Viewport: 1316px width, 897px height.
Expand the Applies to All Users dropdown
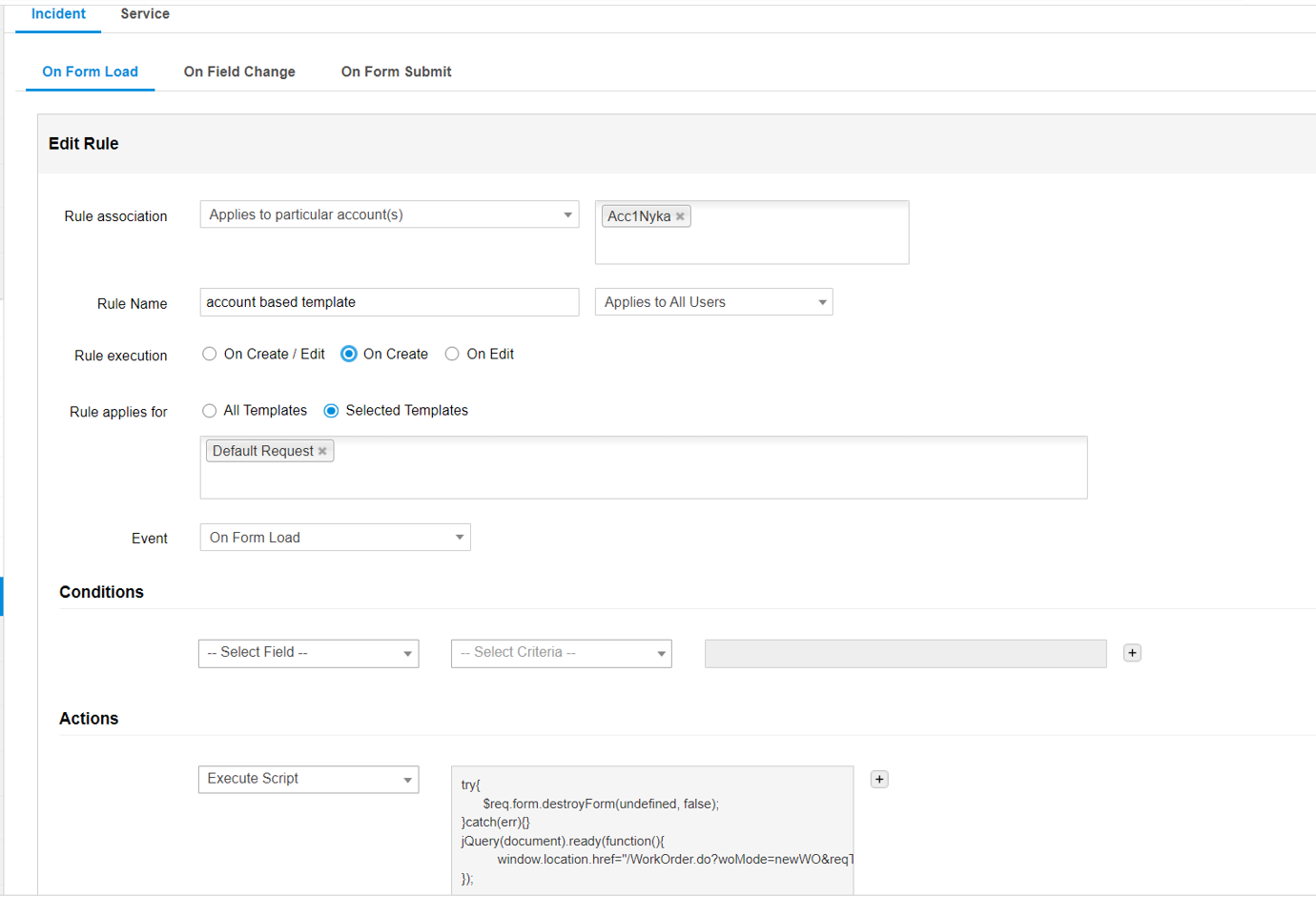[713, 302]
